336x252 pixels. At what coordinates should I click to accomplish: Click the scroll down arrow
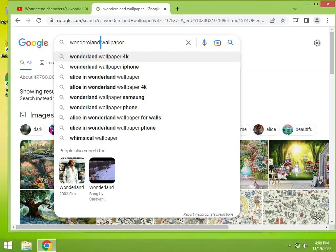[x=332, y=221]
